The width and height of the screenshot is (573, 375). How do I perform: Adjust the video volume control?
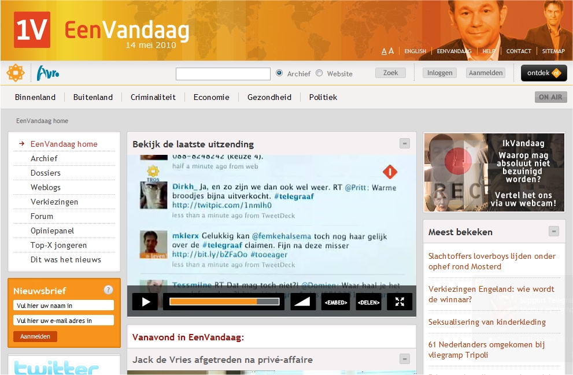coord(302,302)
